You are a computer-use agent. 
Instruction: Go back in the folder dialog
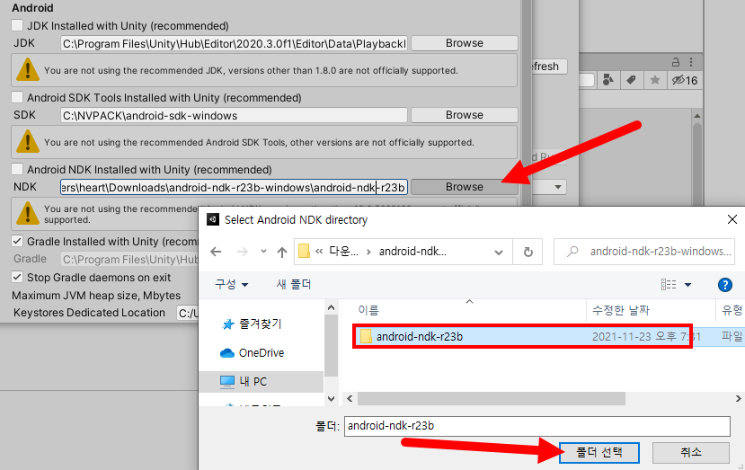pos(216,252)
